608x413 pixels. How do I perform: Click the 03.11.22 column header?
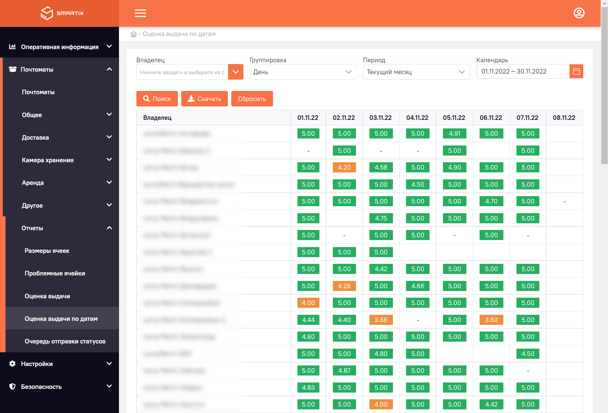click(x=380, y=118)
